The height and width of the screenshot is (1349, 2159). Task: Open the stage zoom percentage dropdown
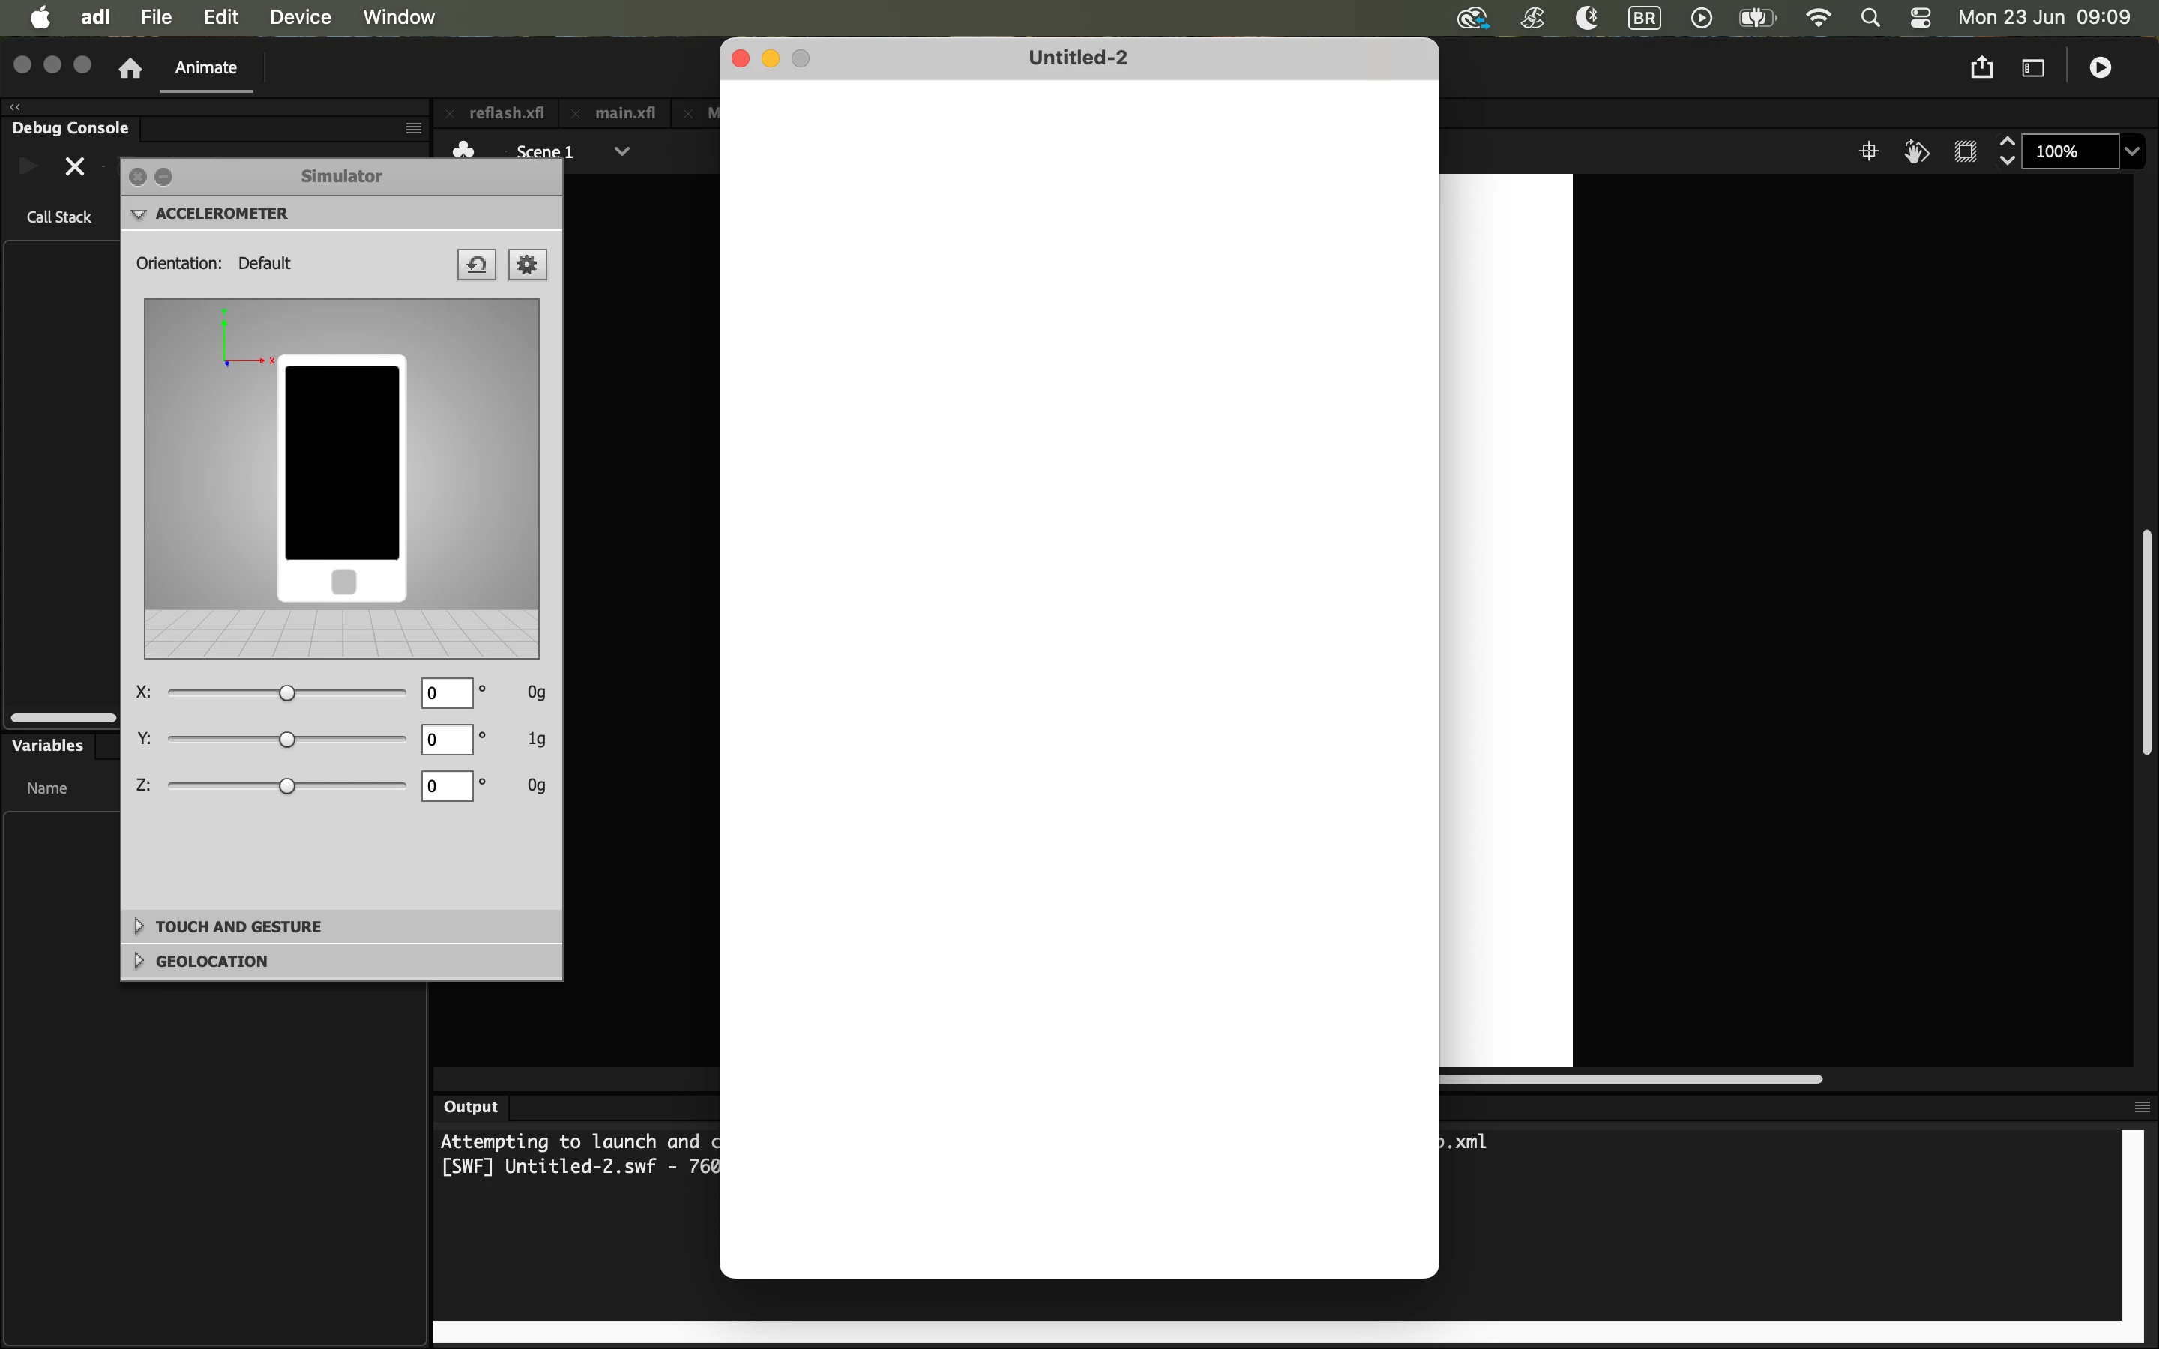(2132, 151)
